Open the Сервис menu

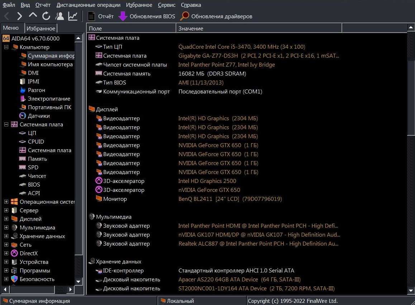tap(167, 5)
